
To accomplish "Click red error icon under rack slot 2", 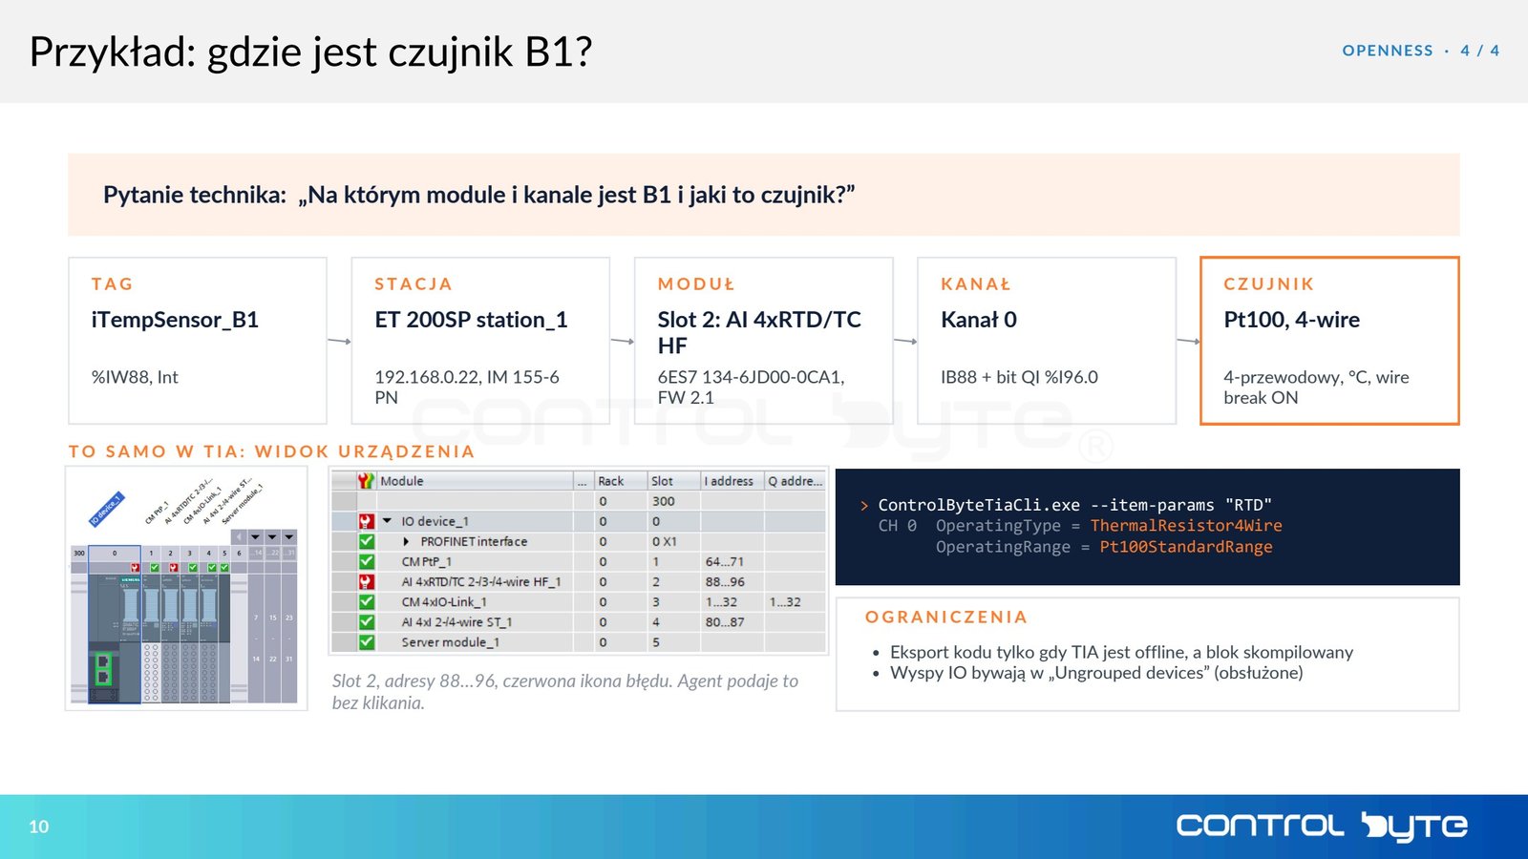I will tap(174, 568).
